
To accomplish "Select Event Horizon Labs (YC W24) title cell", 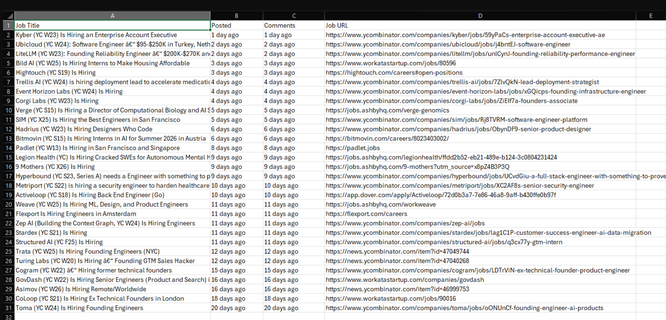I will coord(113,91).
